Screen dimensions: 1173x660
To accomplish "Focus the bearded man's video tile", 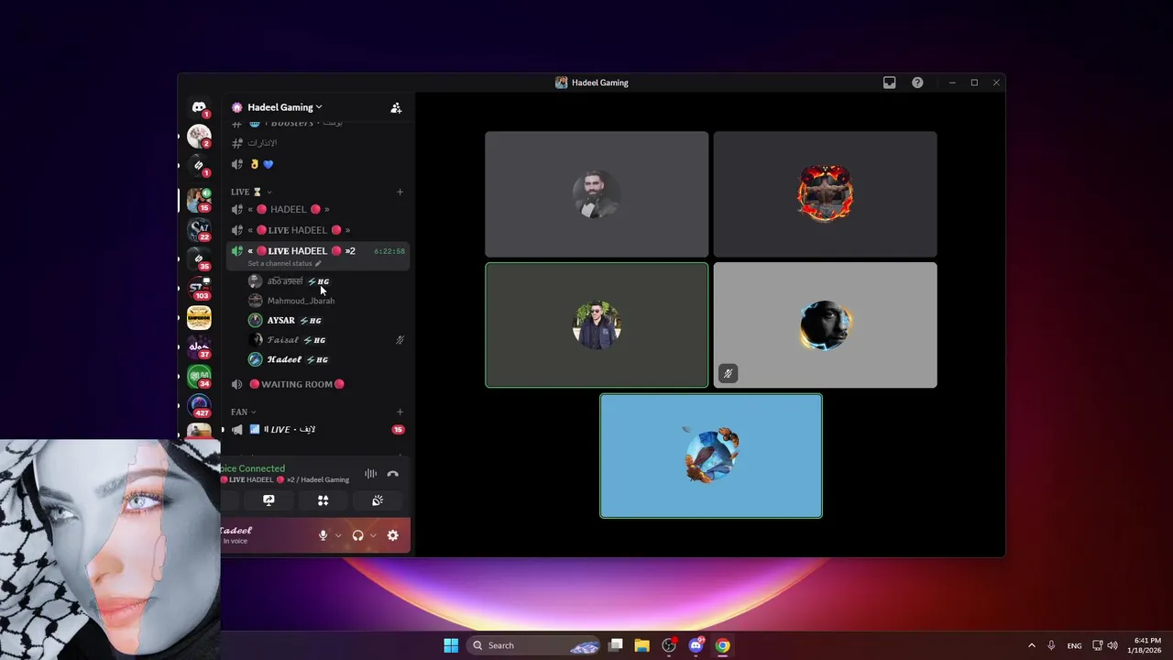I will [597, 193].
